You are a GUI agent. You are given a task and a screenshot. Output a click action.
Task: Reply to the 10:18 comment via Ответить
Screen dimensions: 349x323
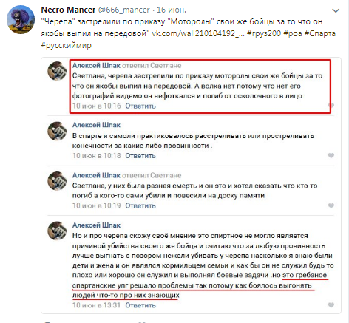pos(140,156)
